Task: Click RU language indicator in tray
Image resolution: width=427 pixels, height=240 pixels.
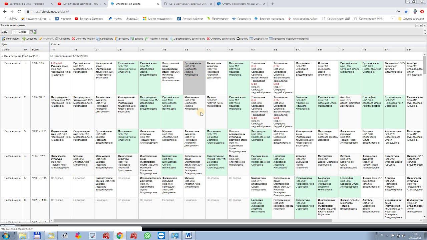Action: [x=381, y=235]
